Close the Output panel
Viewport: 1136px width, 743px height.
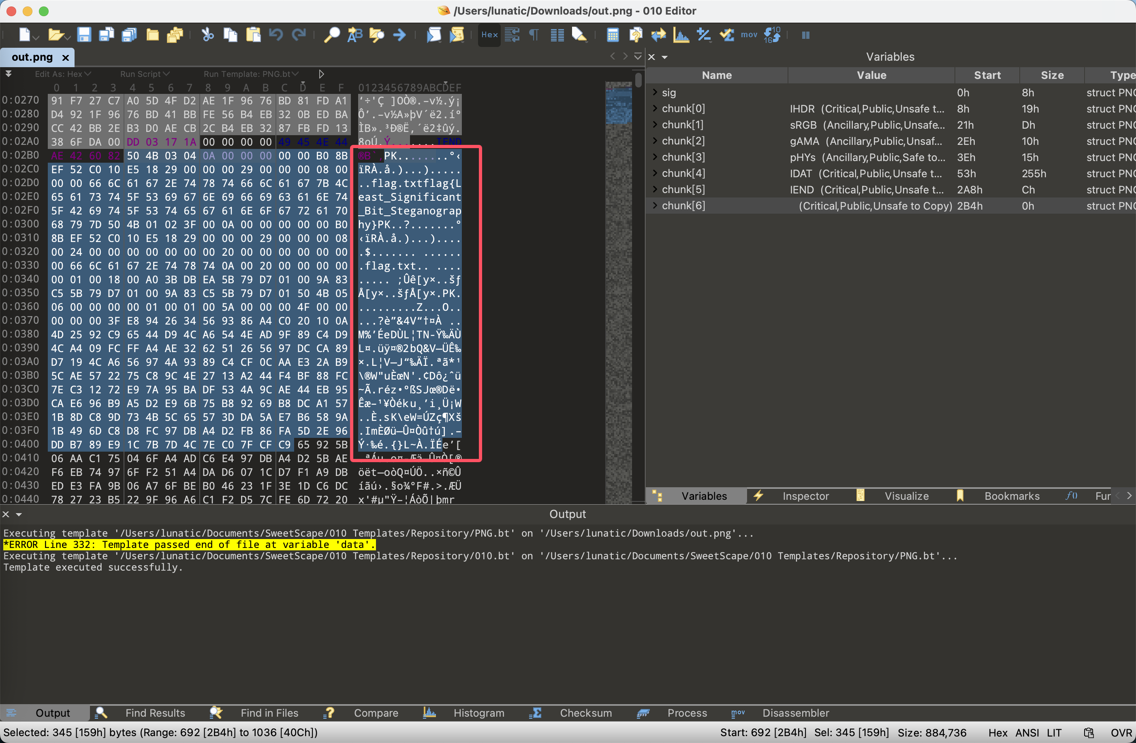pyautogui.click(x=6, y=515)
